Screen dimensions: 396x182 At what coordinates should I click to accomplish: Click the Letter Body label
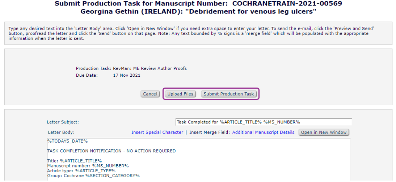point(61,132)
